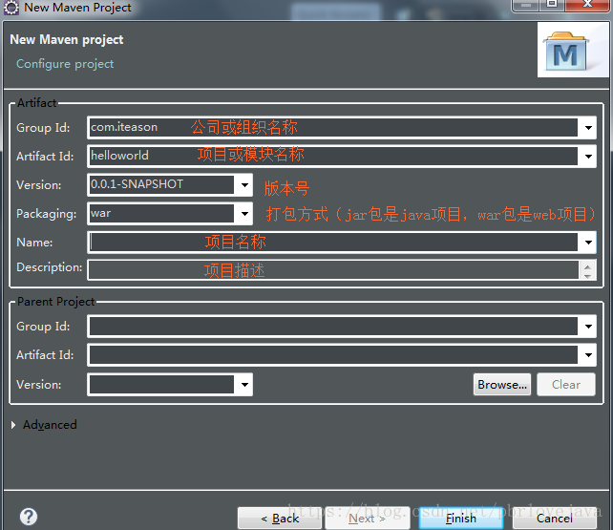Click the disabled Next button

pyautogui.click(x=367, y=519)
